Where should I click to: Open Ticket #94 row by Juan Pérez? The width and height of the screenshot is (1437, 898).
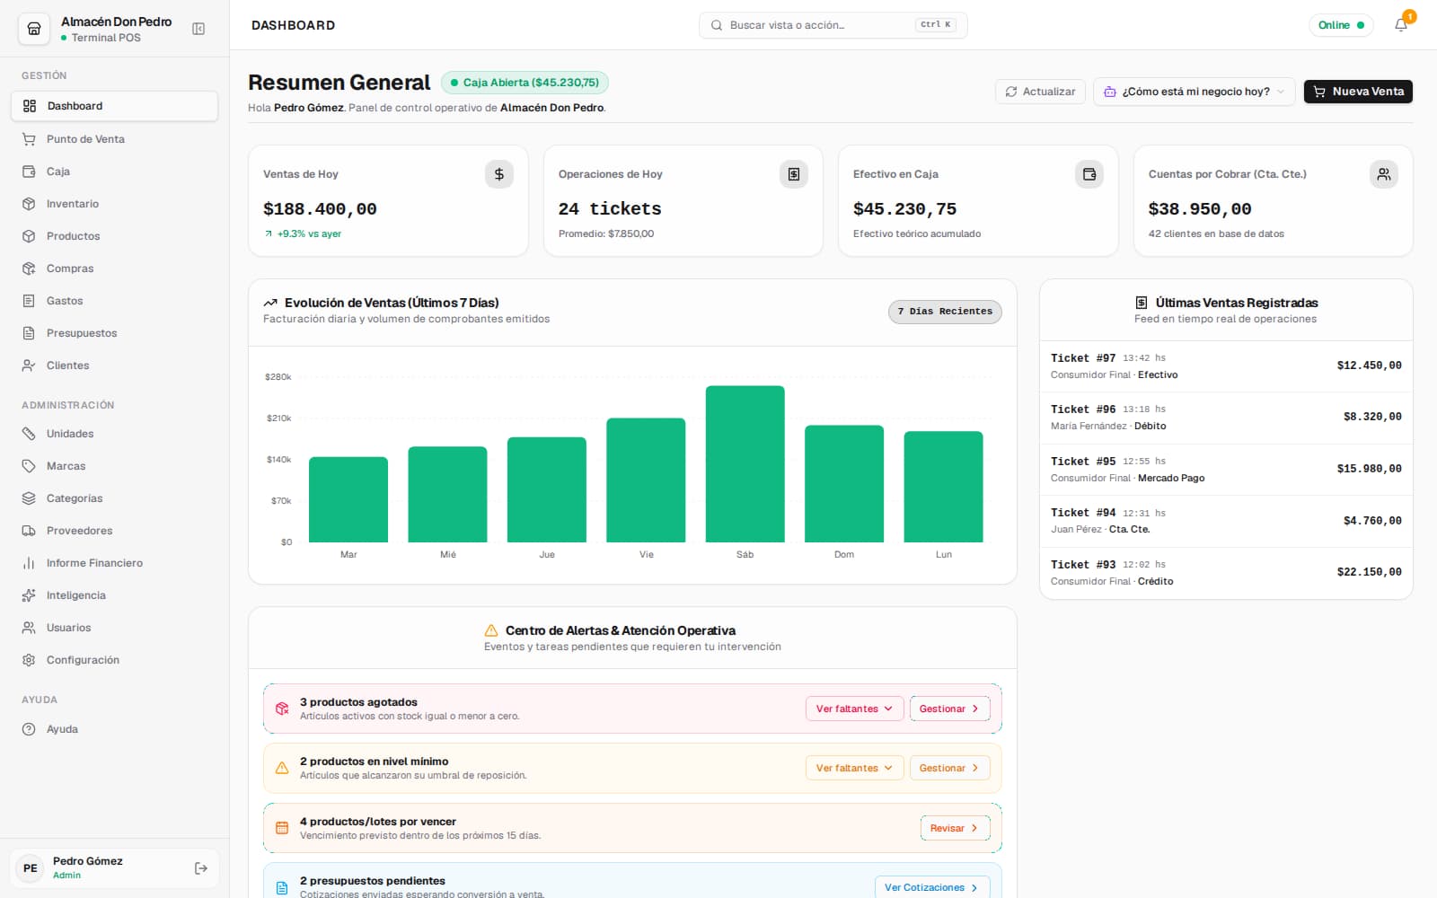click(x=1226, y=521)
